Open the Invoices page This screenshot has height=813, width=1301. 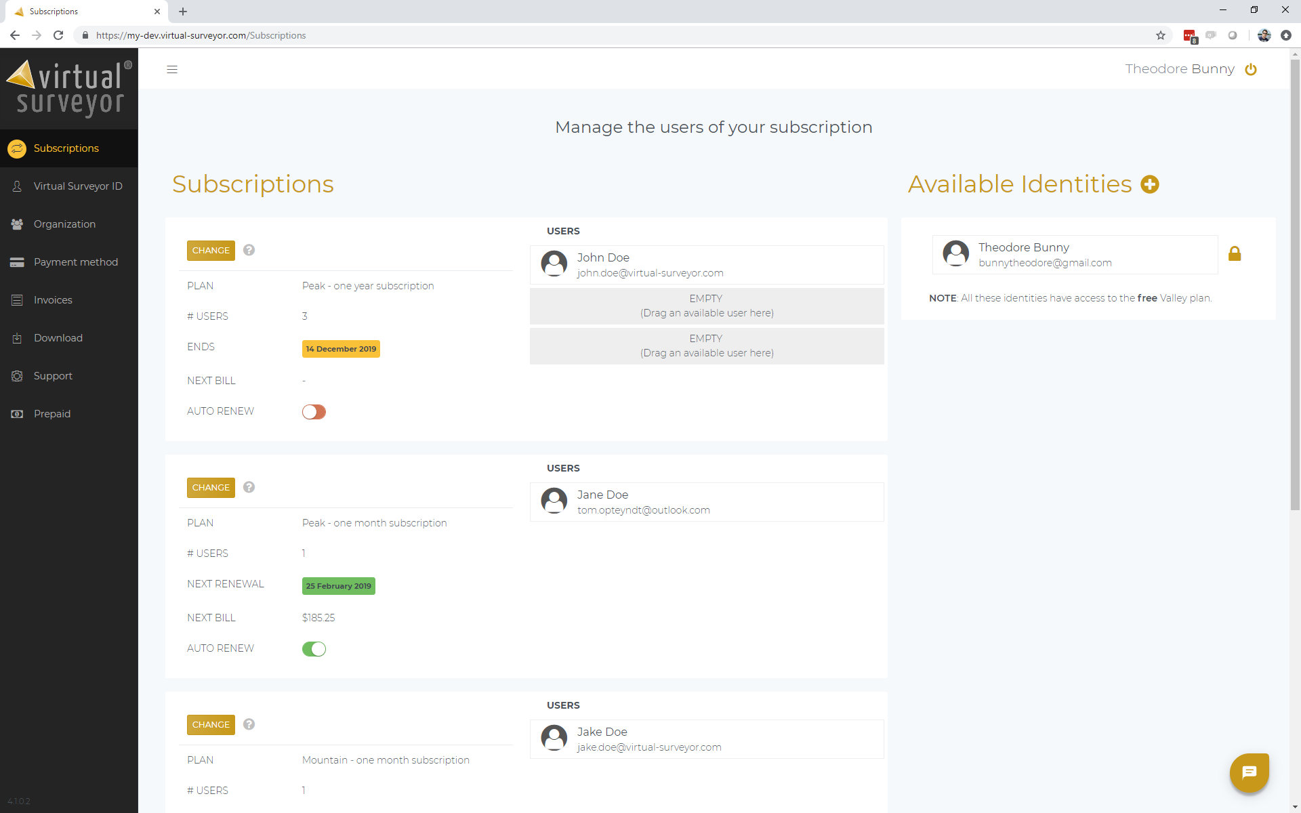tap(53, 300)
